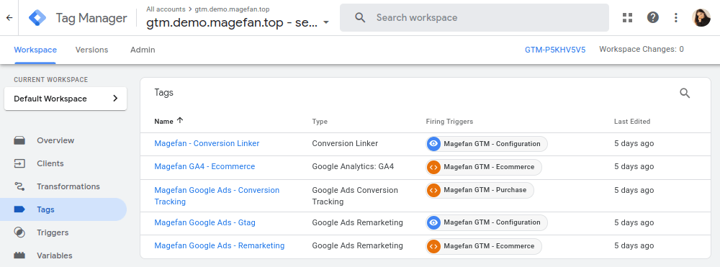This screenshot has width=720, height=267.
Task: Click the Transformations sidebar icon
Action: [19, 186]
